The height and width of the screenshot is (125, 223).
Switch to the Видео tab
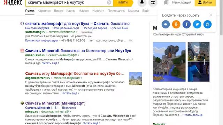click(59, 11)
